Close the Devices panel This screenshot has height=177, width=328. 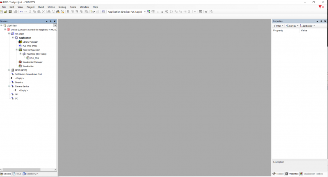pyautogui.click(x=55, y=21)
